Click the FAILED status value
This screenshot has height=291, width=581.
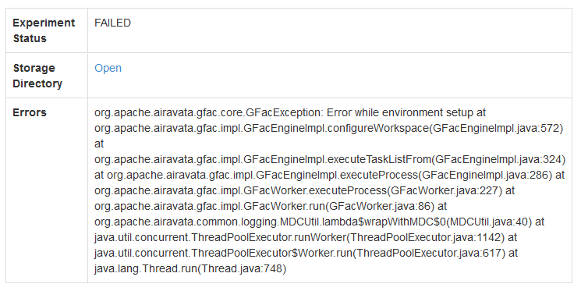[112, 23]
